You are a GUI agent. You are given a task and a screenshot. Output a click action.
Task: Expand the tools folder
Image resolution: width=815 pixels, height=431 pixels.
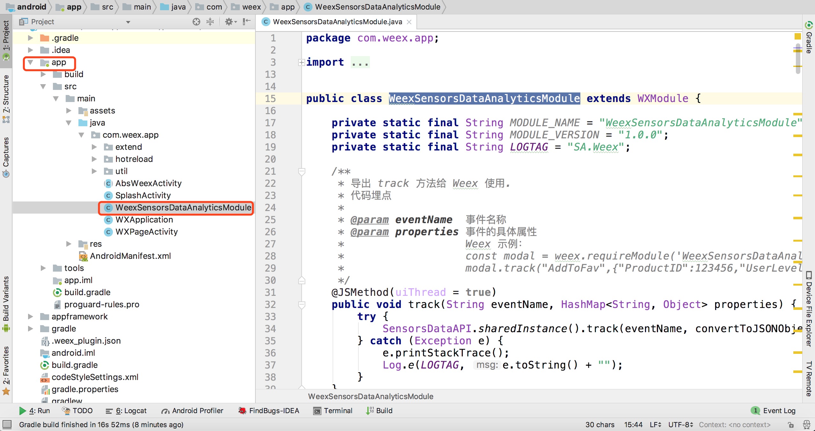coord(43,268)
